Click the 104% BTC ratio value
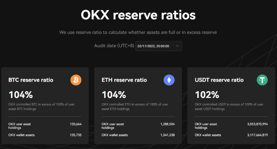Viewport: 277px width, 149px height. tap(21, 95)
